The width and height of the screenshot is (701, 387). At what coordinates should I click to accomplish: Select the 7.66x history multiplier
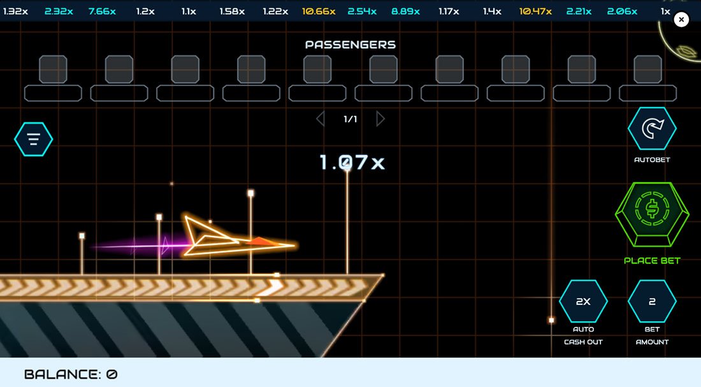pyautogui.click(x=102, y=11)
